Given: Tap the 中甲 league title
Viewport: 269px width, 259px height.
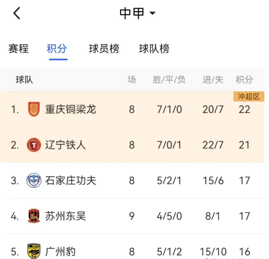Looking at the screenshot, I should click(x=132, y=13).
